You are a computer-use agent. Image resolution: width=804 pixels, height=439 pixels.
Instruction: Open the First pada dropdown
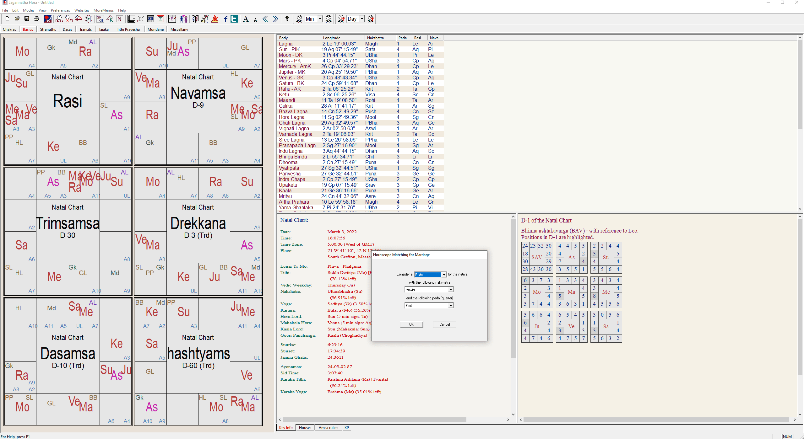point(451,306)
